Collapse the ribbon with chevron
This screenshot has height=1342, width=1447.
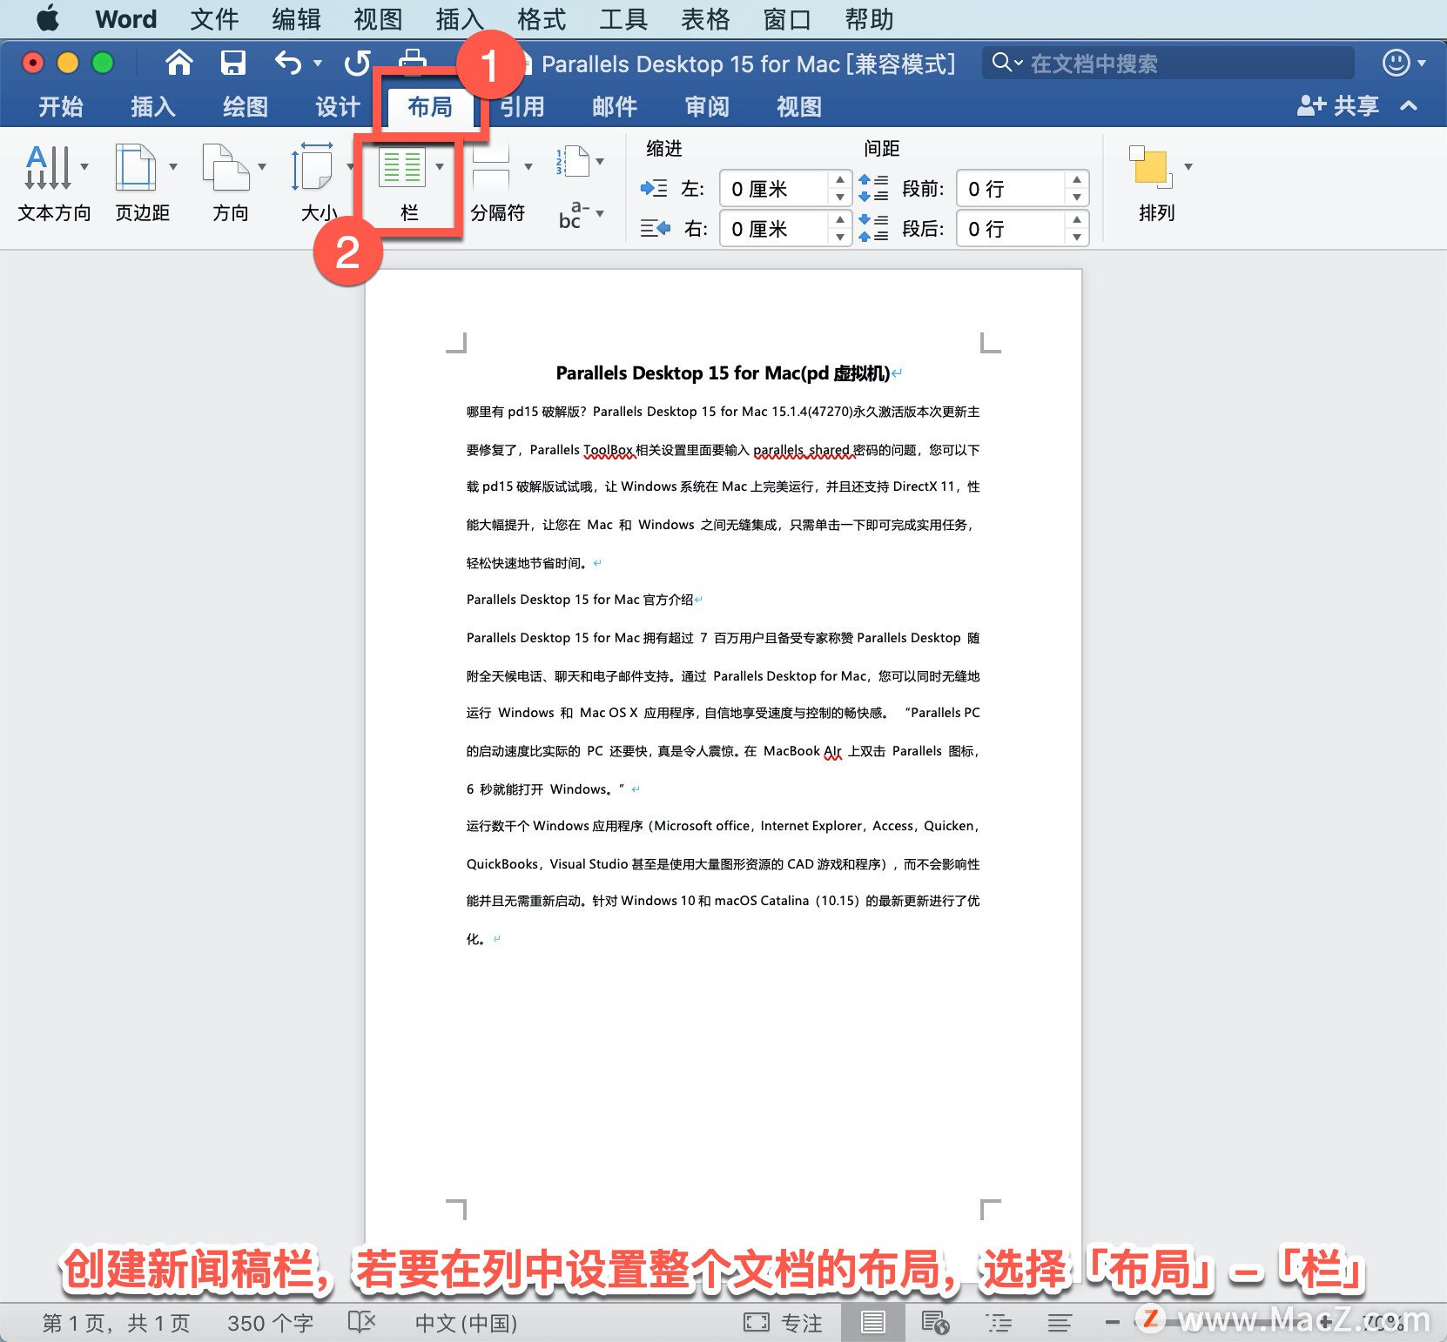(x=1409, y=106)
